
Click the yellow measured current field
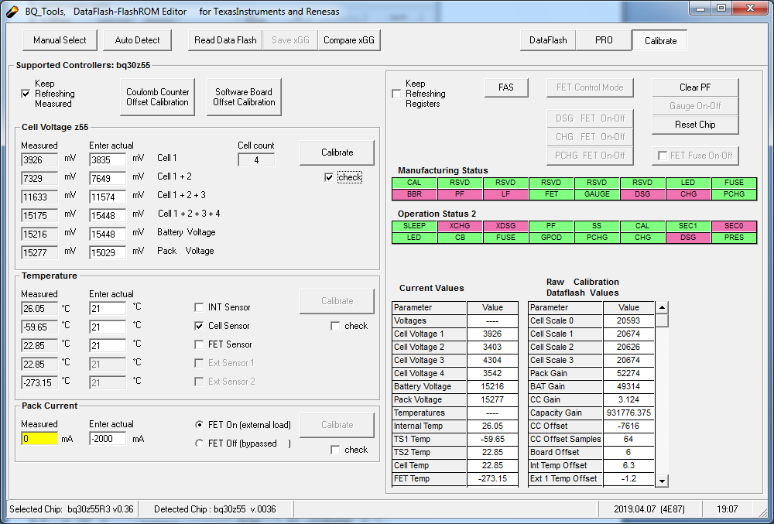[x=39, y=438]
